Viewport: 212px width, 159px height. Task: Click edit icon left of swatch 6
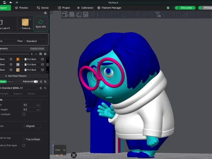[11, 59]
